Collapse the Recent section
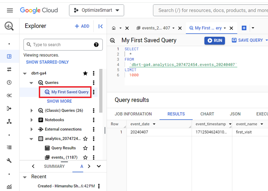This screenshot has width=268, height=191. (25, 177)
